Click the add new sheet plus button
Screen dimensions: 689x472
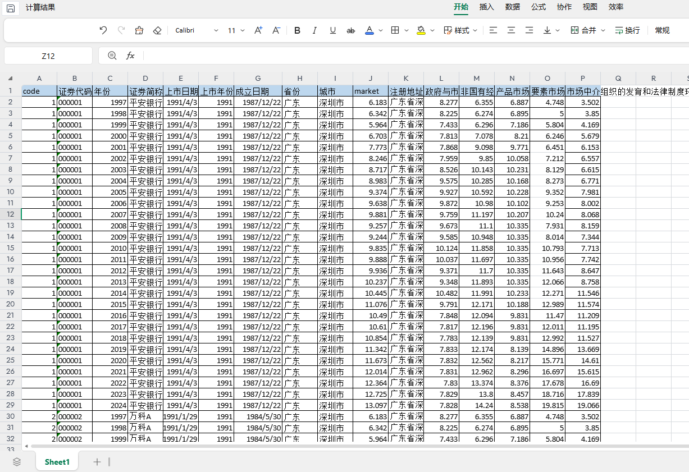coord(97,462)
